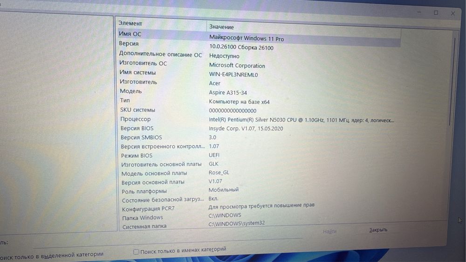The height and width of the screenshot is (262, 466).
Task: Click the value '1.07'
Action: pos(214,146)
